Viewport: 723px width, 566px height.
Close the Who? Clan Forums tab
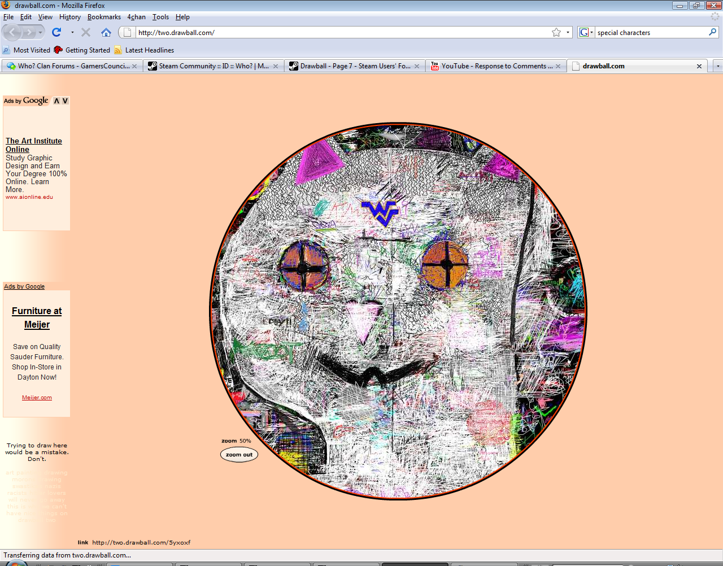pyautogui.click(x=134, y=66)
